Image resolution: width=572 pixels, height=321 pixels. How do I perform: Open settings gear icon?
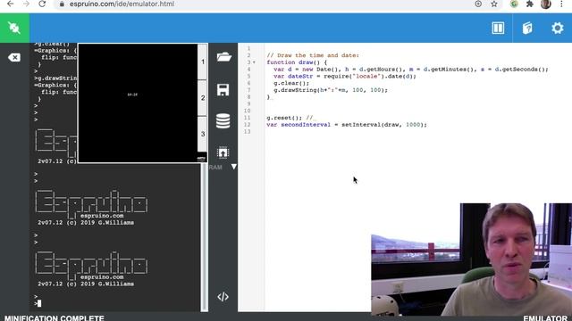(558, 28)
